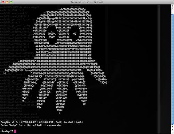The image size is (174, 134).
Task: Click the split pane icon above the scrollbar
Action: coord(173,6)
